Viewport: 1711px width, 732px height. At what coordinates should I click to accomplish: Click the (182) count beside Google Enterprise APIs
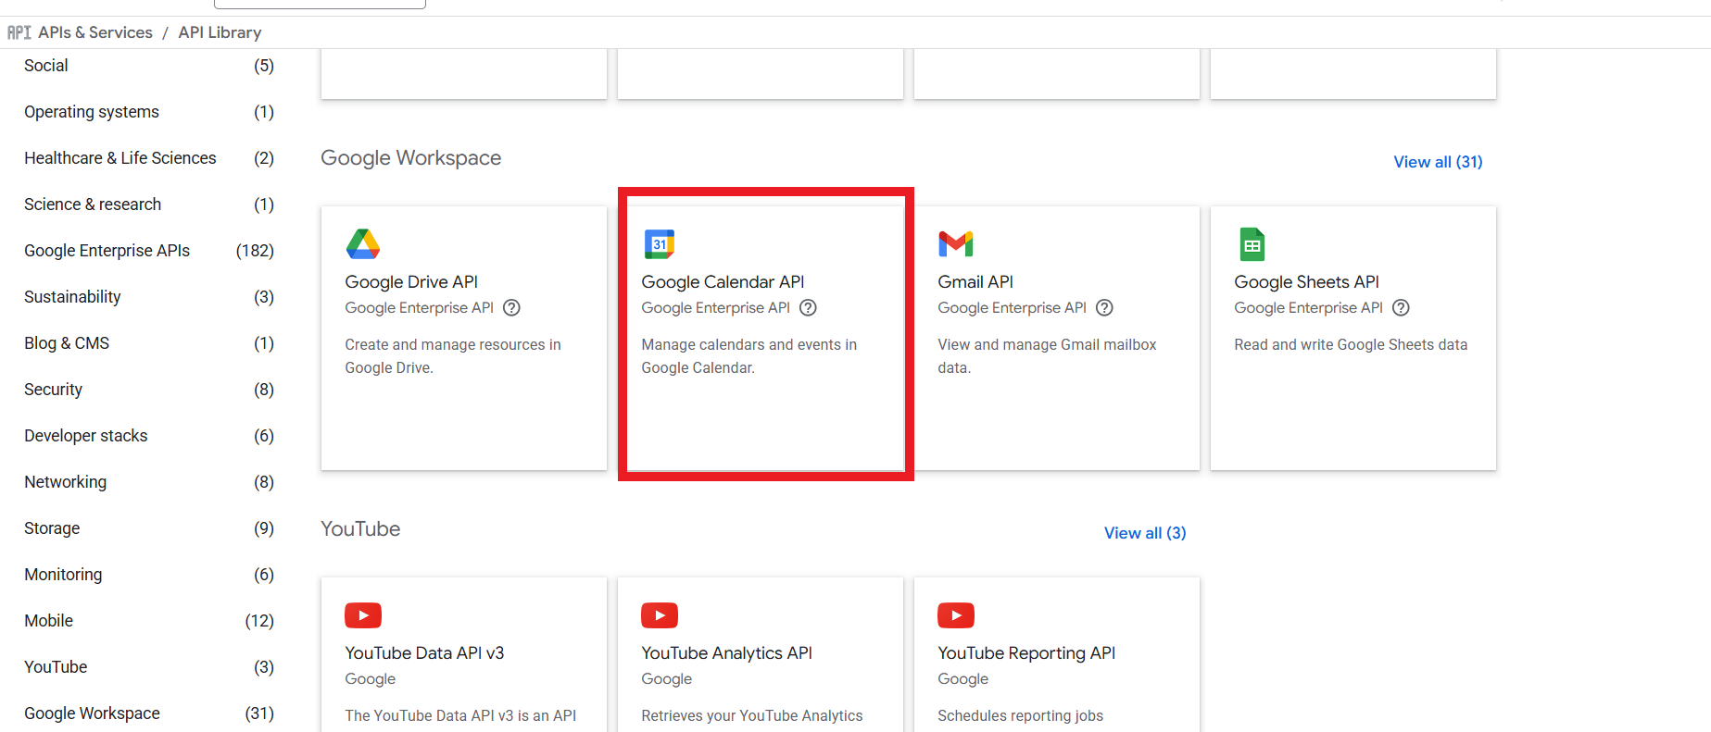point(255,251)
